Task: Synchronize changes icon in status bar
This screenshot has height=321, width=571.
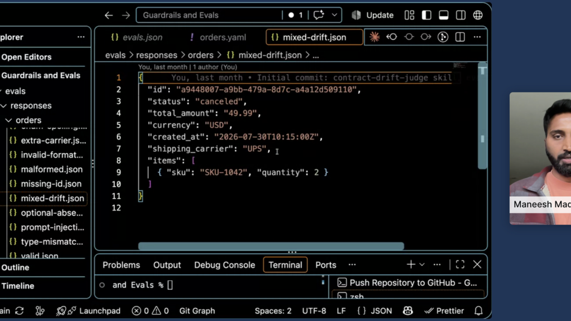Action: click(x=20, y=311)
